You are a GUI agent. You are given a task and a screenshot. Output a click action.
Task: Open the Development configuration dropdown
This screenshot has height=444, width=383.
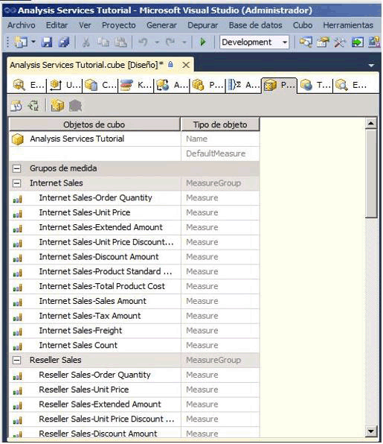tap(254, 42)
